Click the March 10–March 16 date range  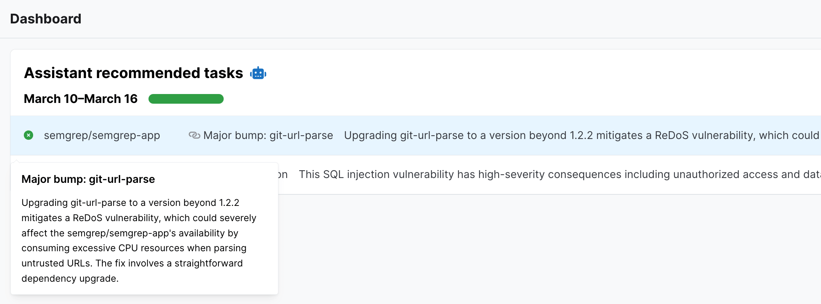tap(80, 99)
